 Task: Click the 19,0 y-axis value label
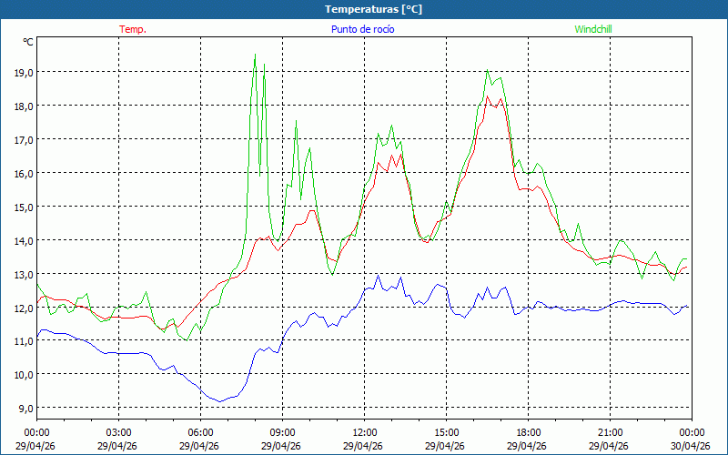[22, 72]
